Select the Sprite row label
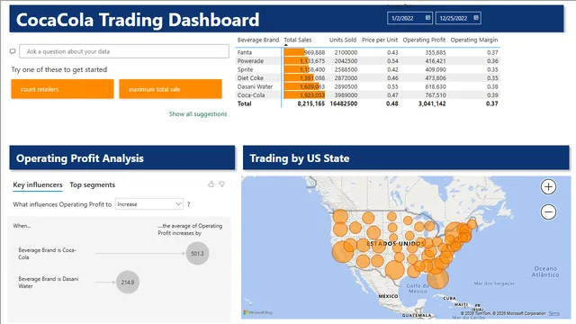This screenshot has width=576, height=324. [245, 69]
